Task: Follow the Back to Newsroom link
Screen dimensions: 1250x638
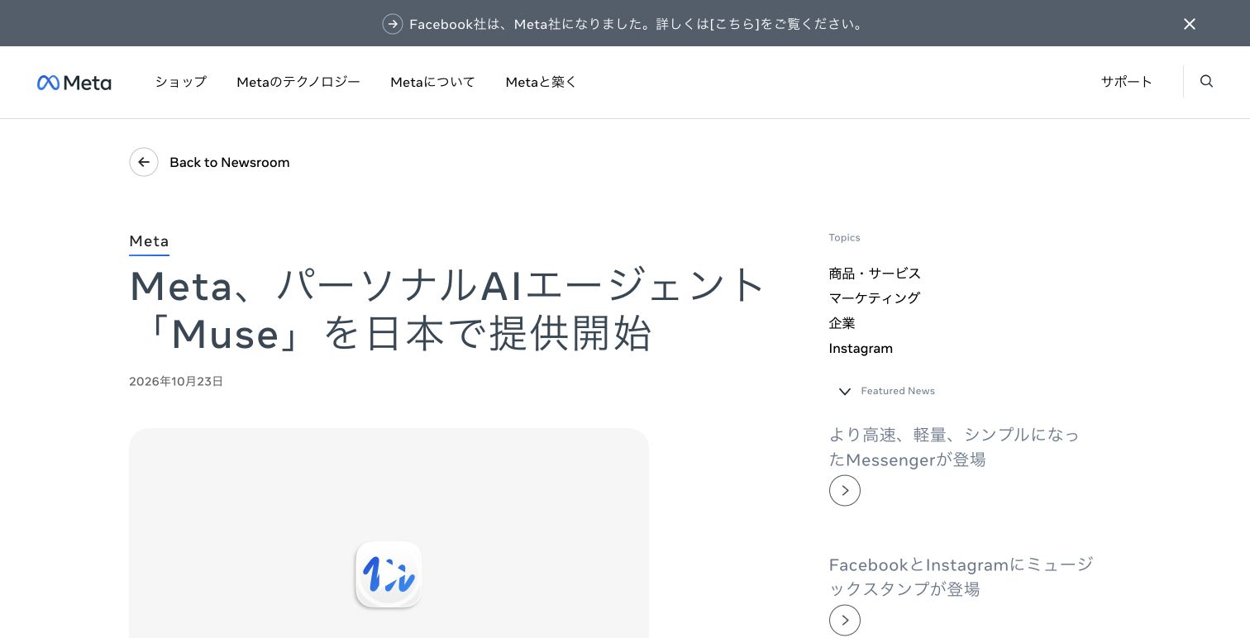Action: pos(230,163)
